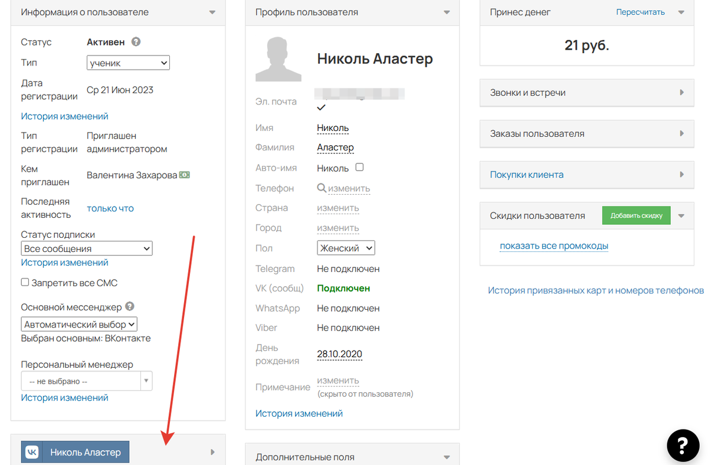Screen dimensions: 708x465
Task: Click the user avatar placeholder image
Action: 278,59
